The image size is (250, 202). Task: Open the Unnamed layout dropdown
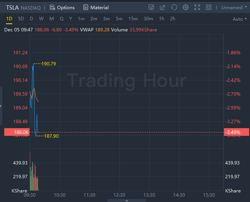point(234,8)
